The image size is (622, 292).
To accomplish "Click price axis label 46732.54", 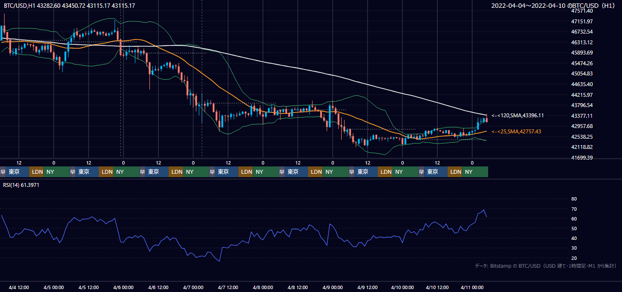I will click(582, 32).
